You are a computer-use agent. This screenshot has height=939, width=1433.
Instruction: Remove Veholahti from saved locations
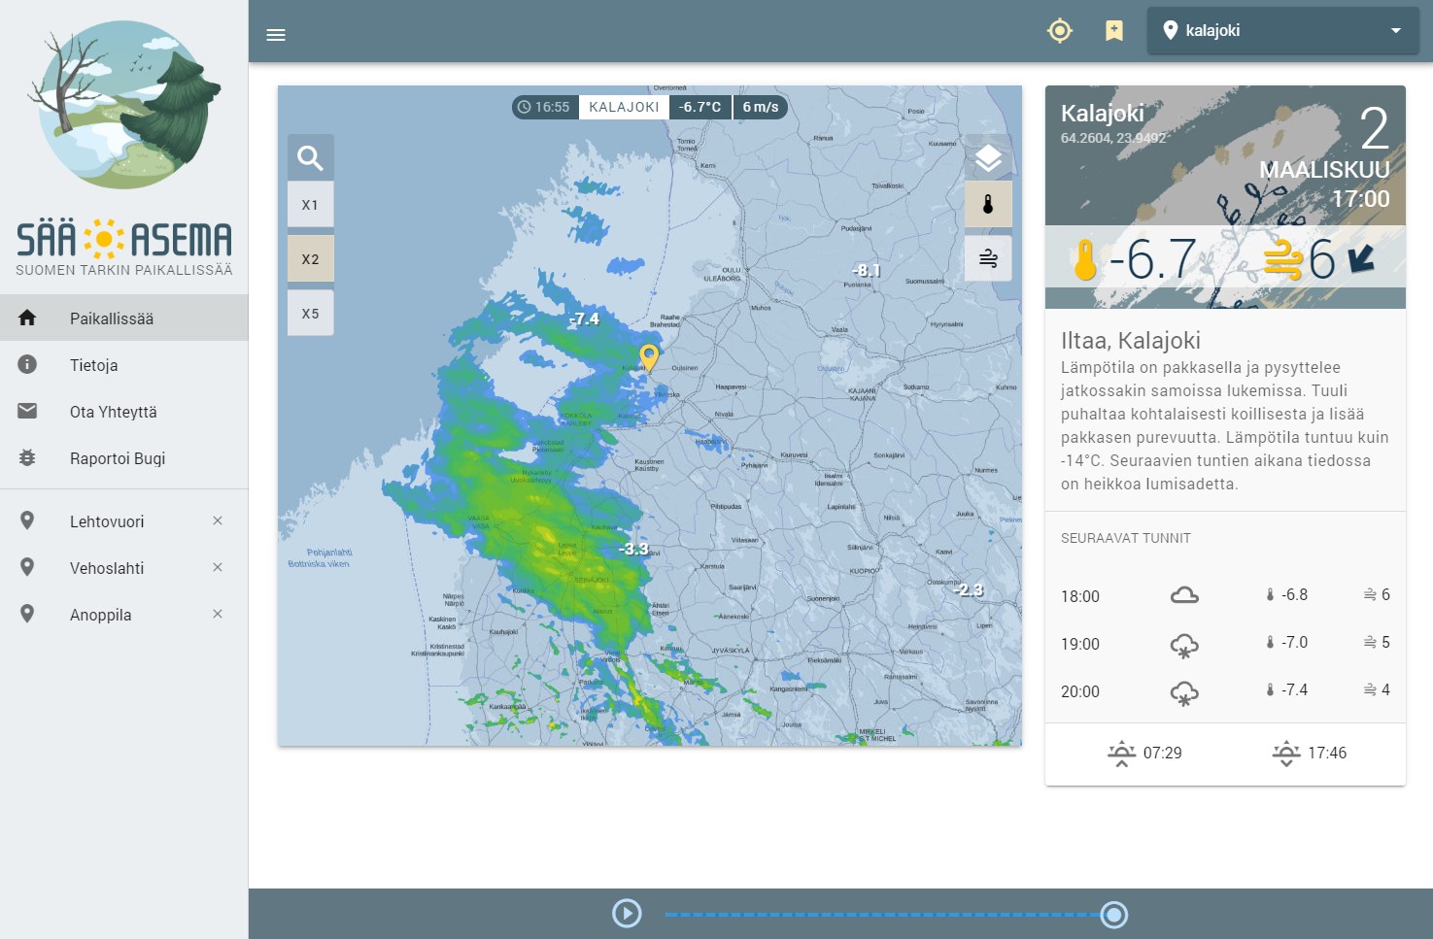218,567
